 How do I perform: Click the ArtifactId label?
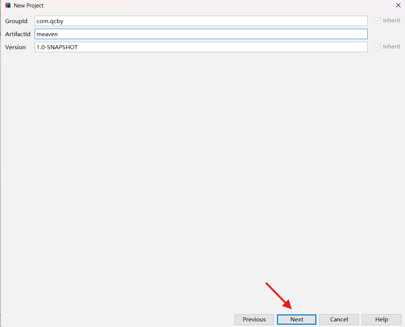(x=18, y=34)
